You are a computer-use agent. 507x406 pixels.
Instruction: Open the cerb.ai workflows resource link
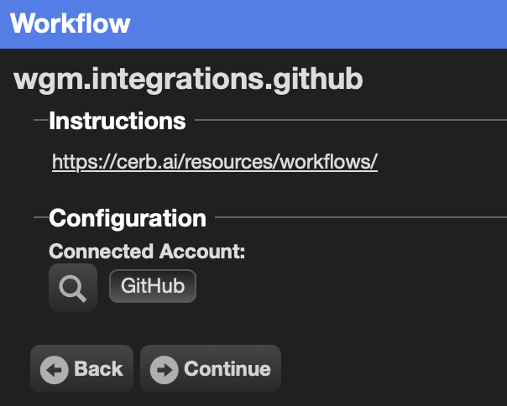[x=215, y=162]
